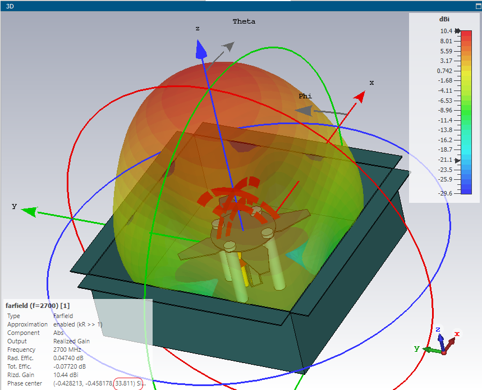Click the Tot. Effic. value -0.07720 dB
Image resolution: width=482 pixels, height=390 pixels.
tap(70, 366)
